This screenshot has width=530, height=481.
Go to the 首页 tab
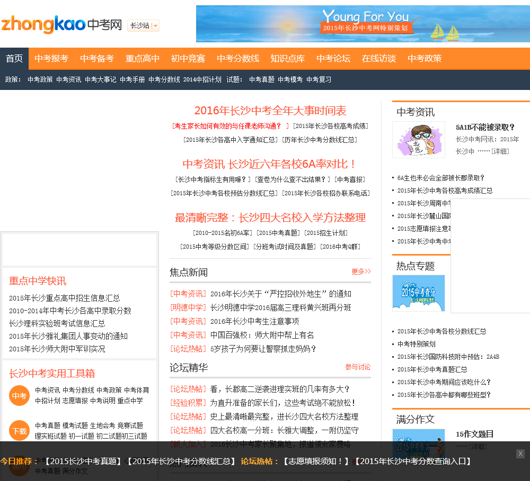(14, 58)
